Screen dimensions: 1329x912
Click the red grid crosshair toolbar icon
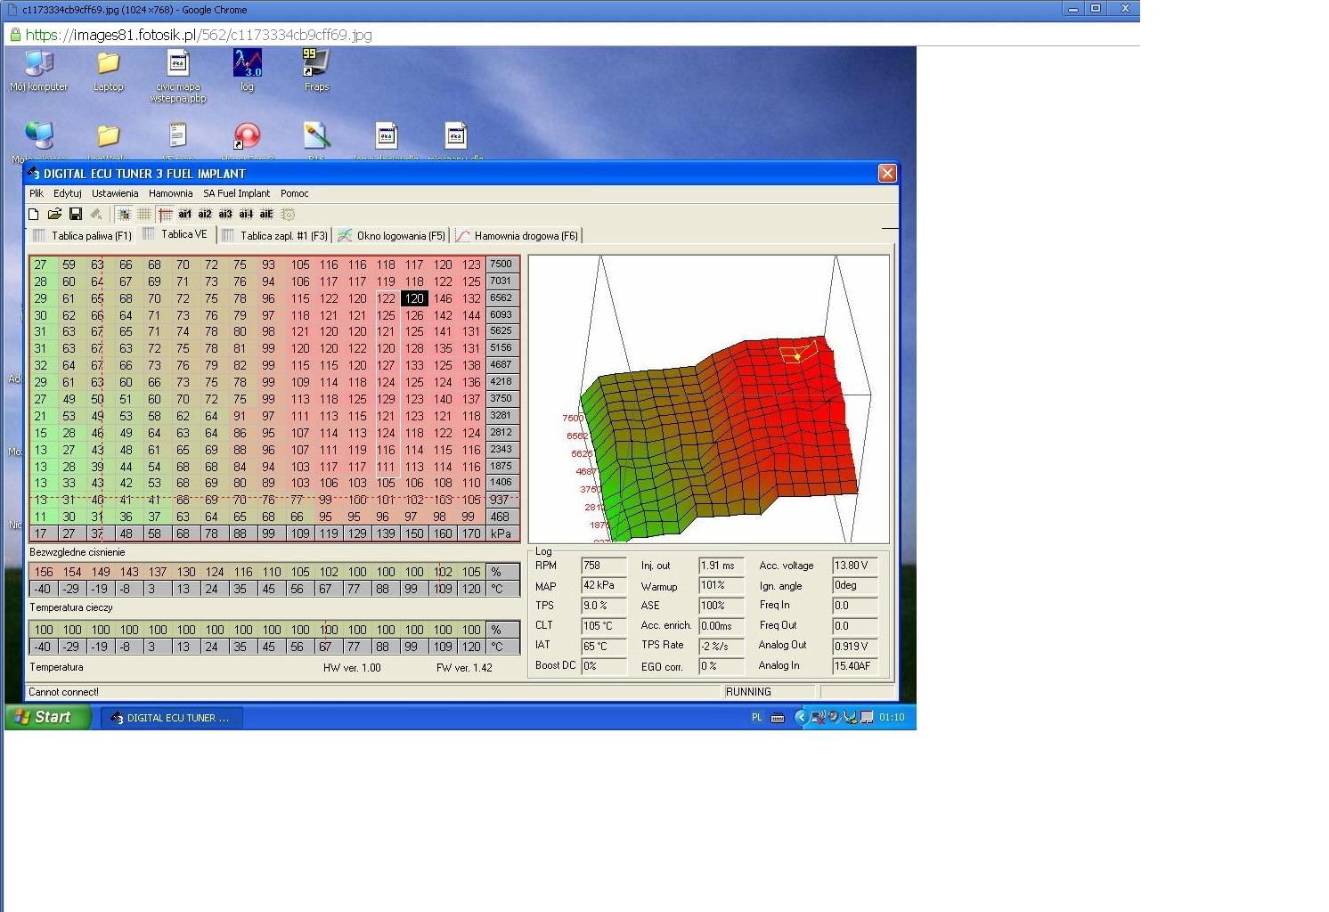(165, 214)
